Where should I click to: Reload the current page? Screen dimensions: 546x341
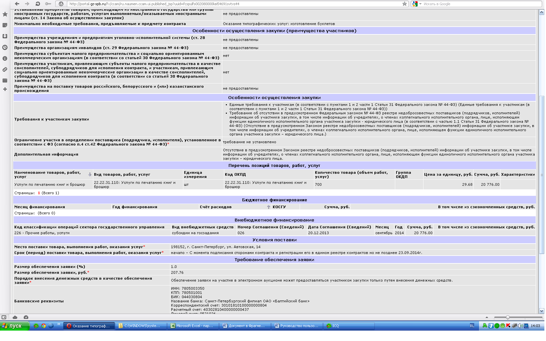[x=38, y=4]
